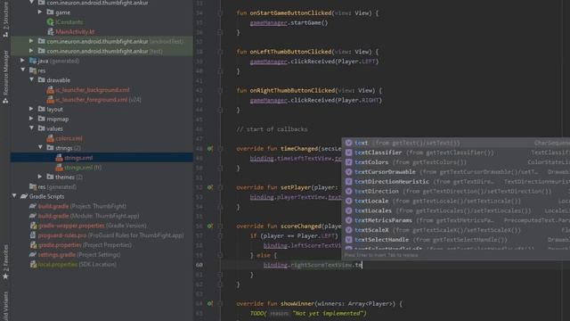Click gameManager in clickReceived(Player.LEFT) line
The height and width of the screenshot is (321, 570).
click(268, 62)
